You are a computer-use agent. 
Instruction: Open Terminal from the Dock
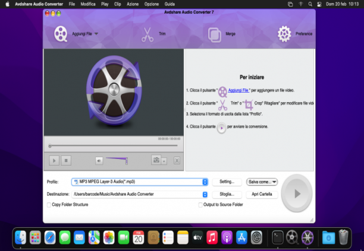click(x=278, y=237)
